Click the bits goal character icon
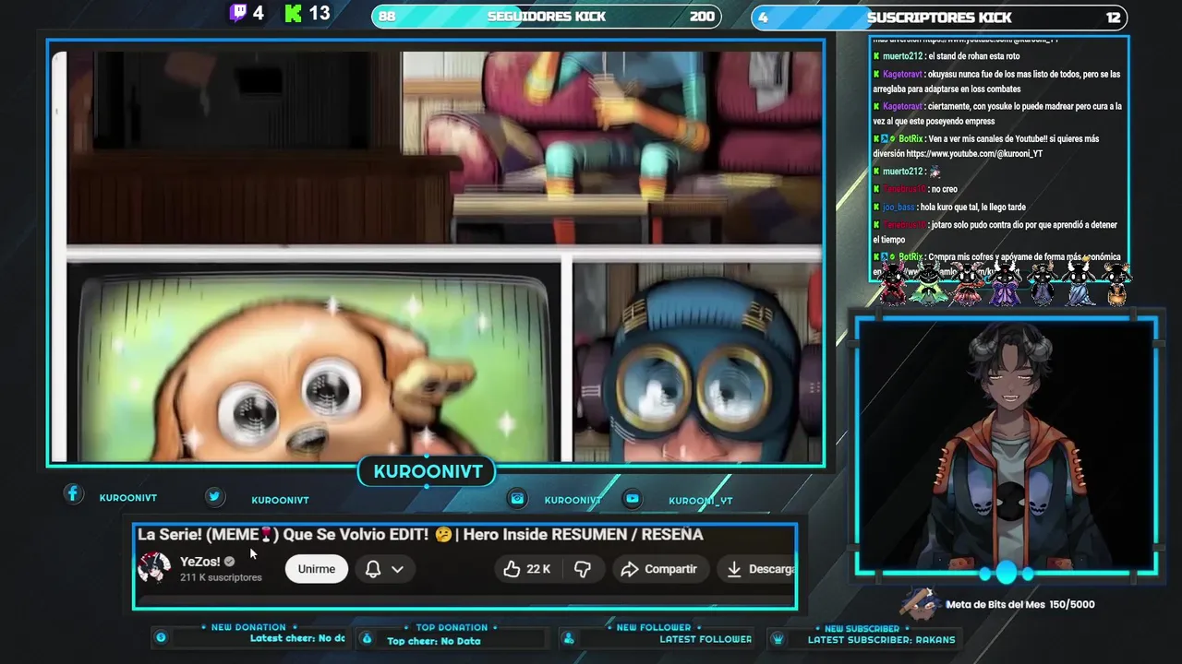Viewport: 1182px width, 664px height. (920, 602)
